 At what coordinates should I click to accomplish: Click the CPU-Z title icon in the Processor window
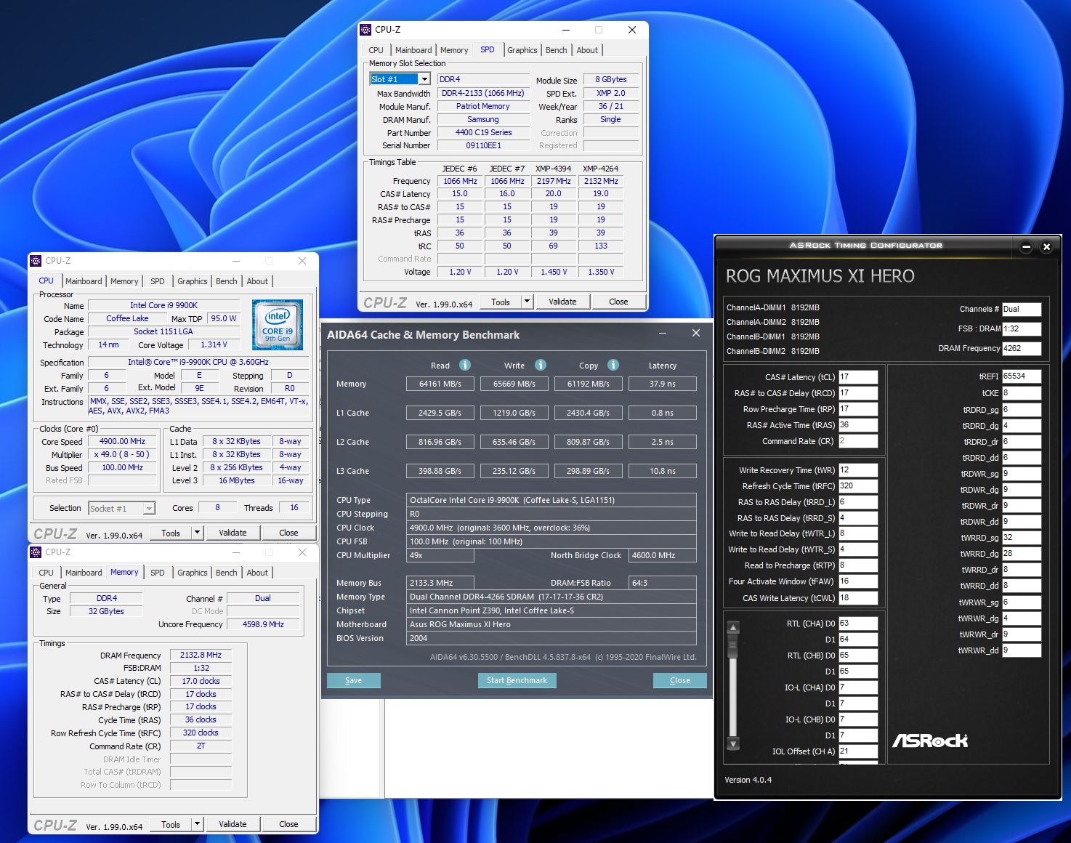(36, 261)
